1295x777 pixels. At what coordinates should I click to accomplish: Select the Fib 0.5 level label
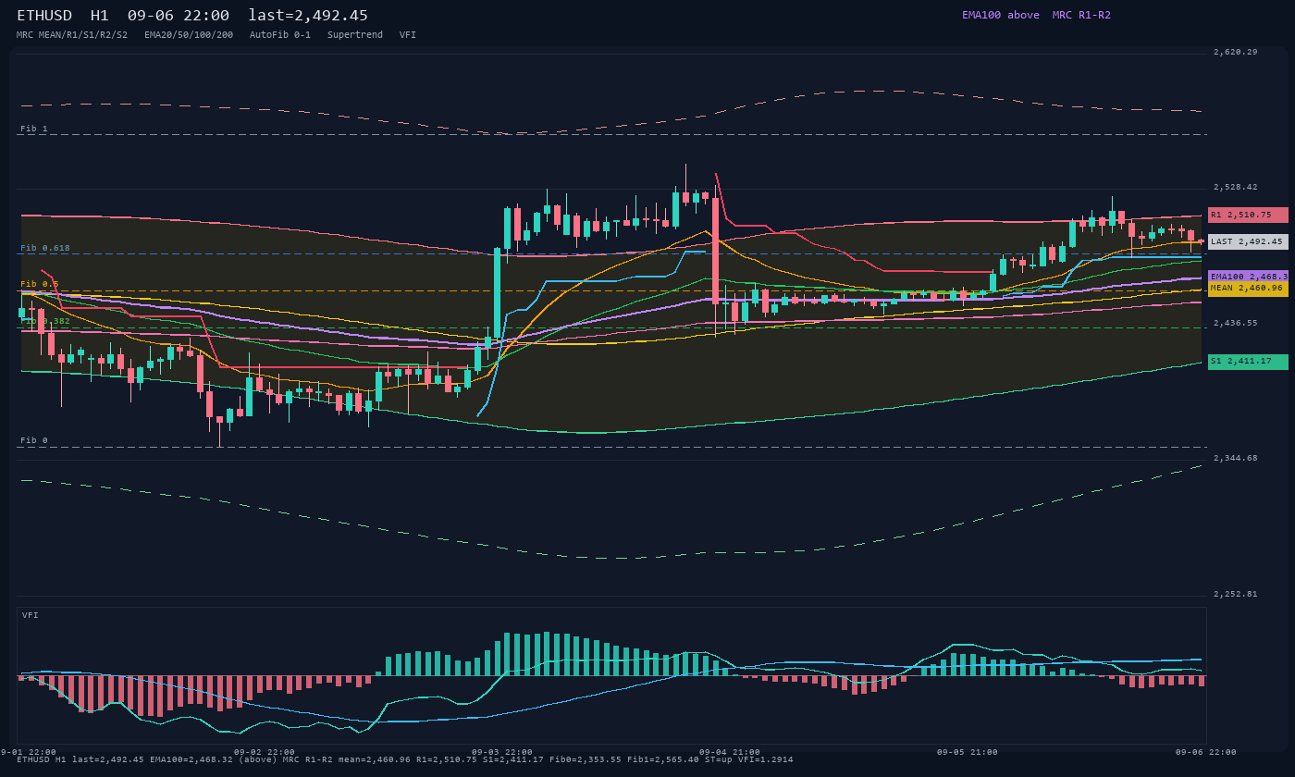tap(40, 284)
